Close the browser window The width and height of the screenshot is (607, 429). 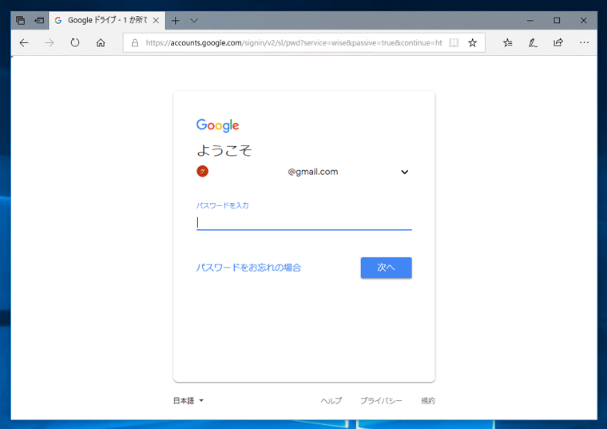tap(583, 21)
